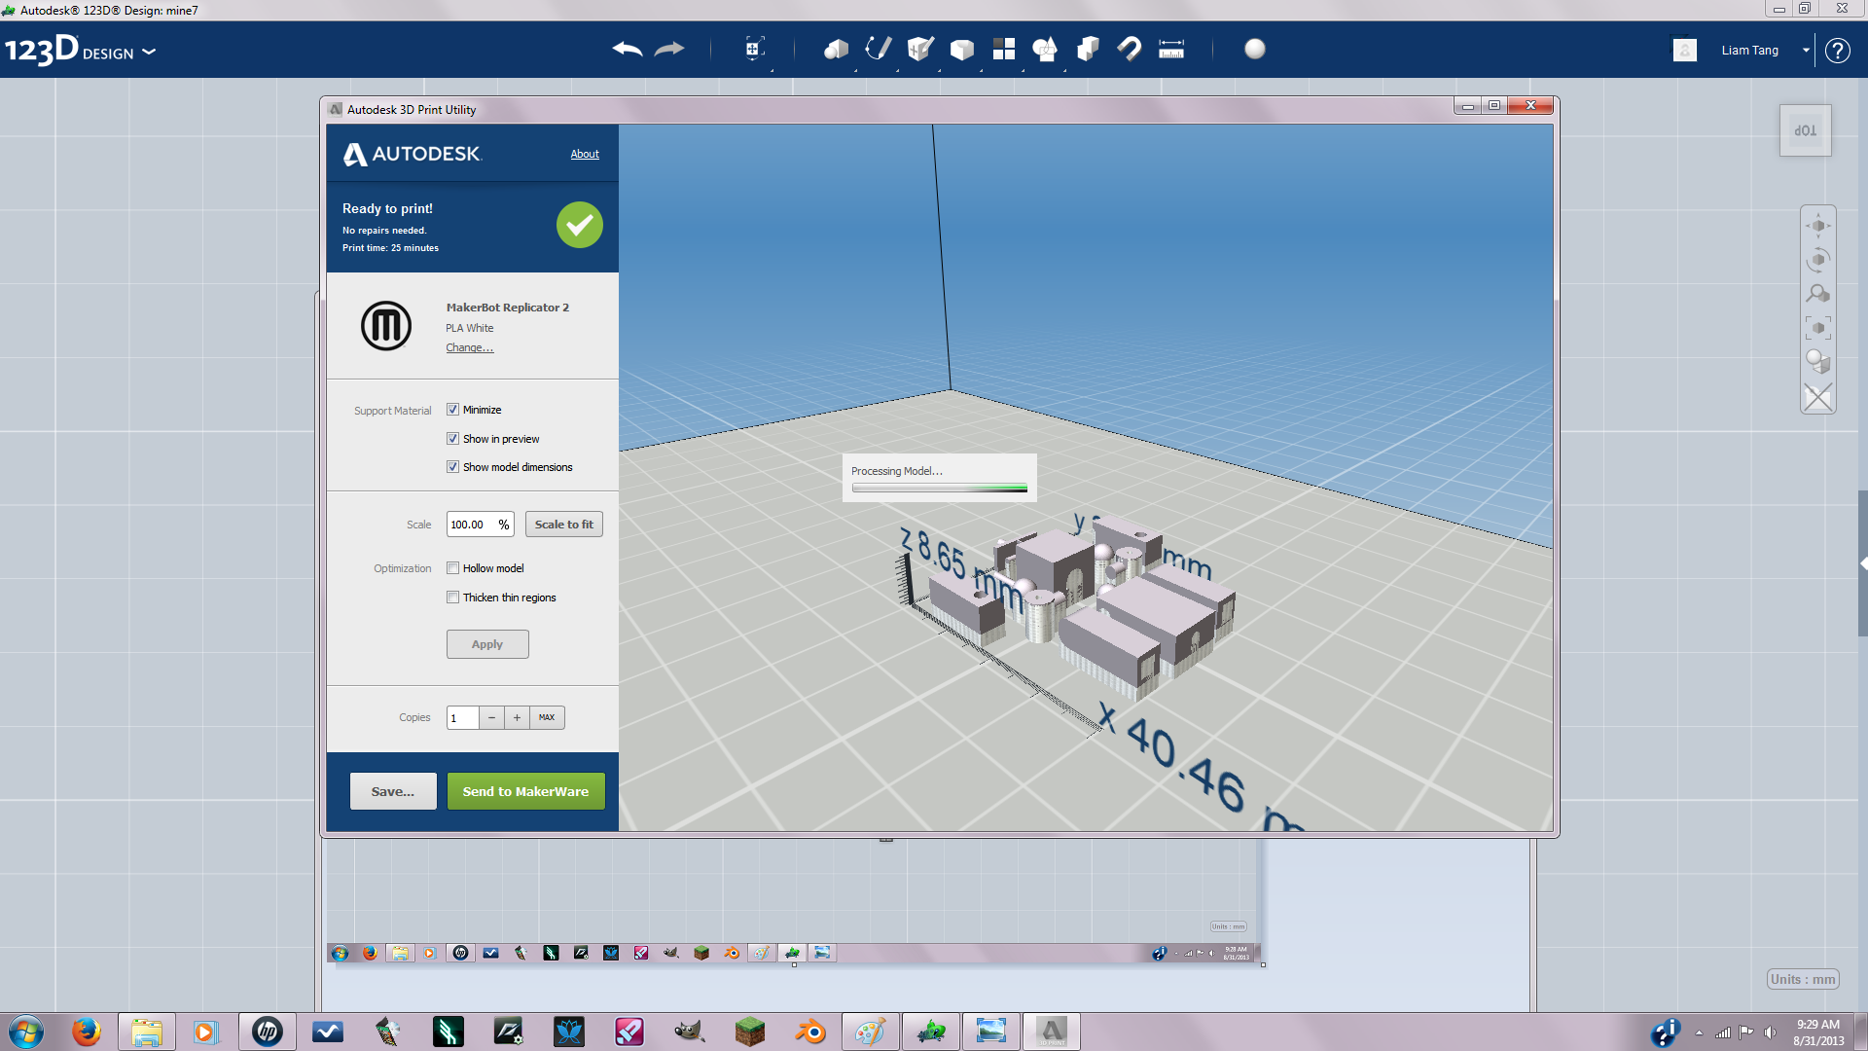Image resolution: width=1868 pixels, height=1051 pixels.
Task: Select the Sketch pencil tool
Action: (x=879, y=49)
